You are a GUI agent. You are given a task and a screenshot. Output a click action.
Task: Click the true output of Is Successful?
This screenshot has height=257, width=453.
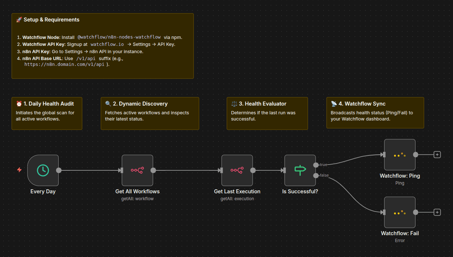316,165
